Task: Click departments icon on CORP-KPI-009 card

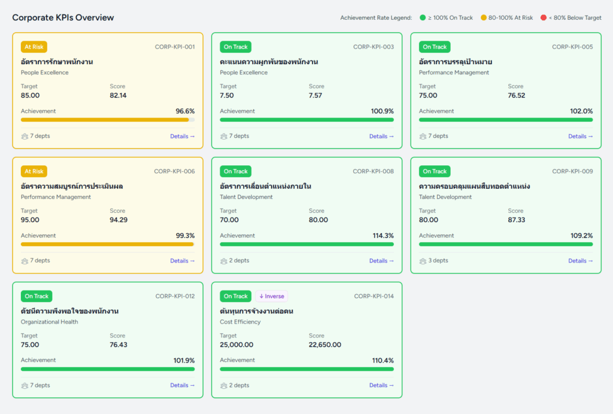Action: click(x=423, y=261)
